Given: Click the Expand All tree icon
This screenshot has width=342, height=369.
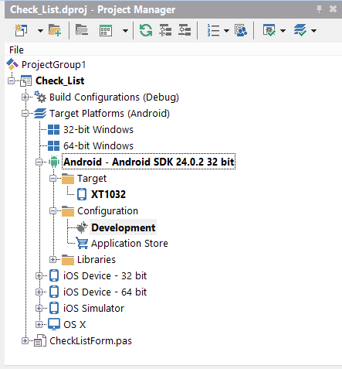Looking at the screenshot, I should pos(165,30).
